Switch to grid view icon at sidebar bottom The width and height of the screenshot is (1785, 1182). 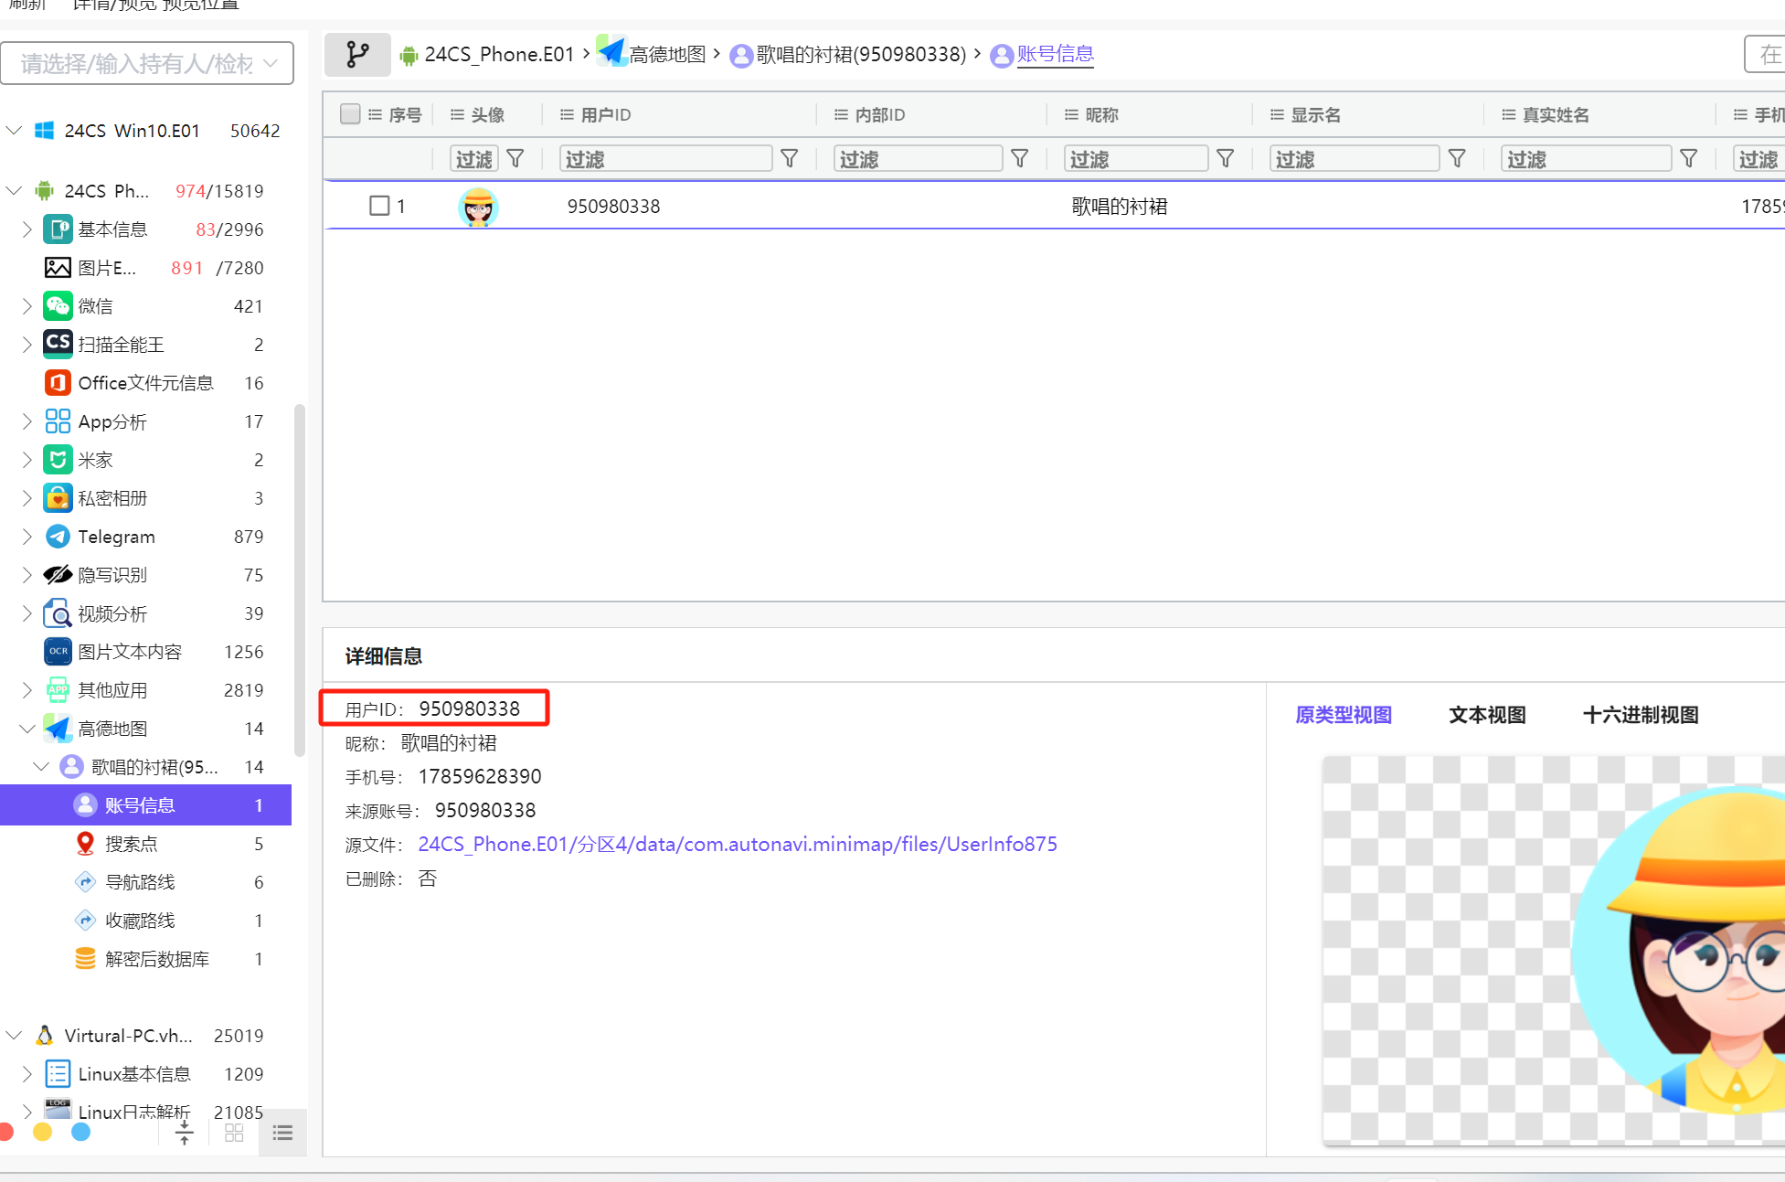(234, 1134)
